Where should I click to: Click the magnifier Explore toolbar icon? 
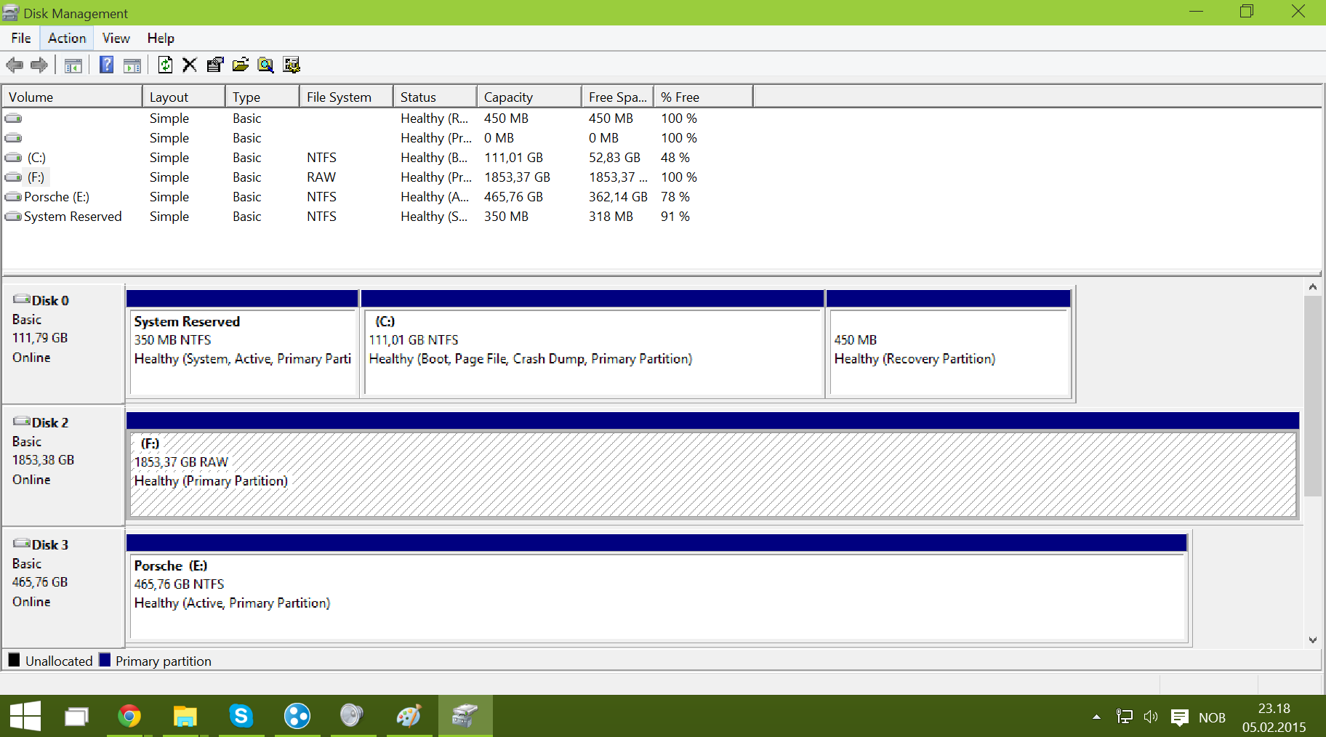point(266,65)
